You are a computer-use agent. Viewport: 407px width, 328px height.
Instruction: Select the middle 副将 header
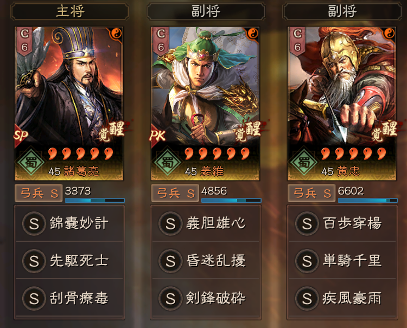206,12
